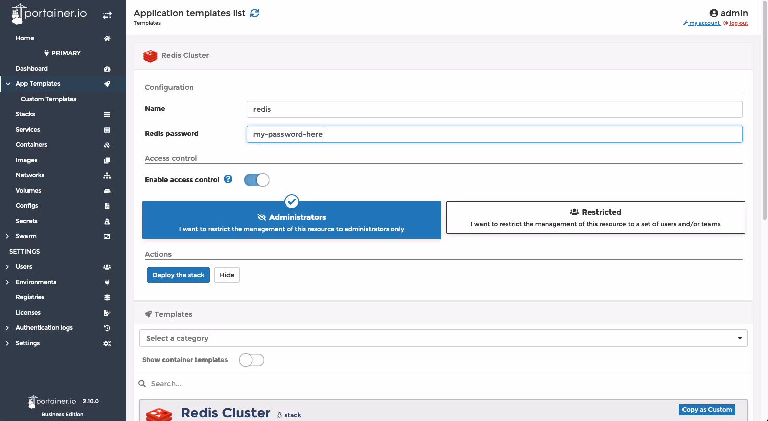The image size is (768, 421).
Task: Open Configs in sidebar
Action: pos(27,206)
